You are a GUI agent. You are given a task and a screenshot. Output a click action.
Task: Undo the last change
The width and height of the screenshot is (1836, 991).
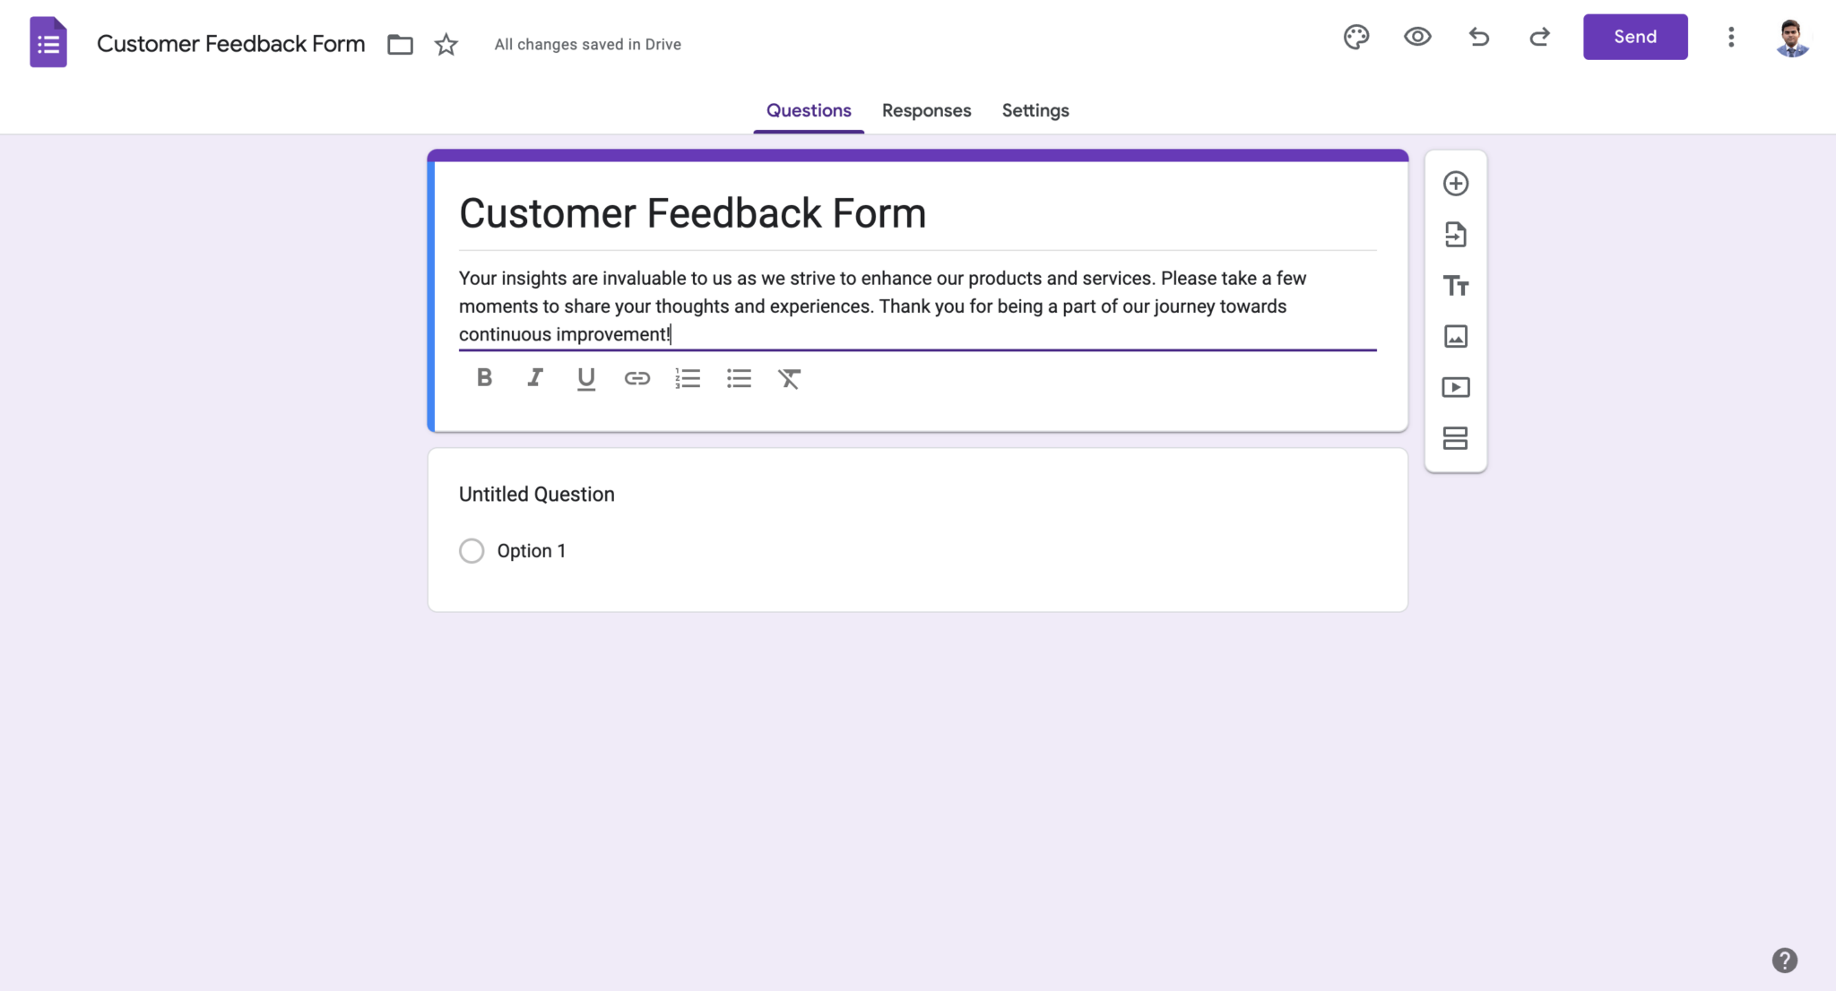[x=1478, y=37]
